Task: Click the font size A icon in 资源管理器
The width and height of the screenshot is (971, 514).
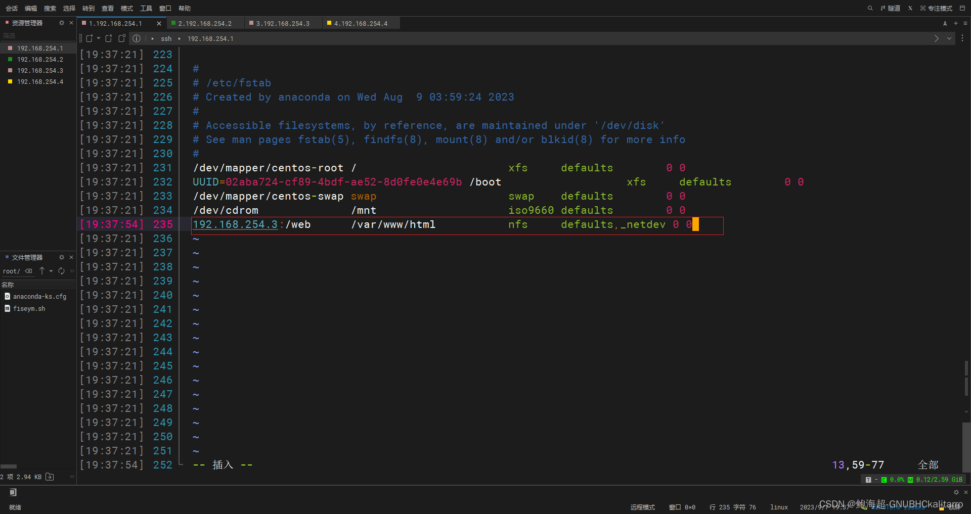Action: pyautogui.click(x=944, y=23)
